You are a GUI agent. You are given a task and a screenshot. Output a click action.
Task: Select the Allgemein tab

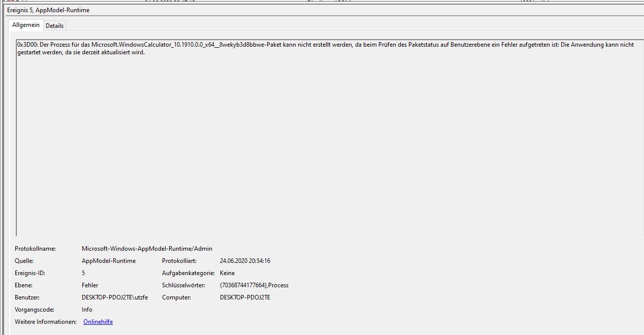pyautogui.click(x=25, y=25)
